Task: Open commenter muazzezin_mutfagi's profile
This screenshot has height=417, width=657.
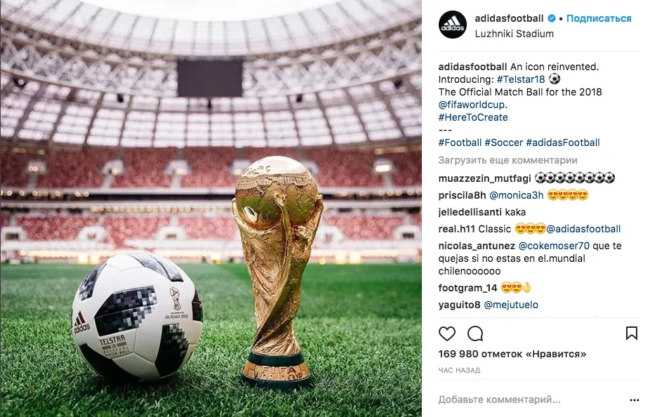Action: click(x=484, y=178)
